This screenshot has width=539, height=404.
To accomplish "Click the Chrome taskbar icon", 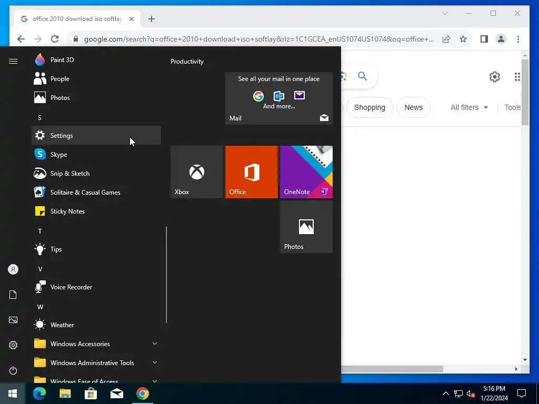I will (x=142, y=393).
